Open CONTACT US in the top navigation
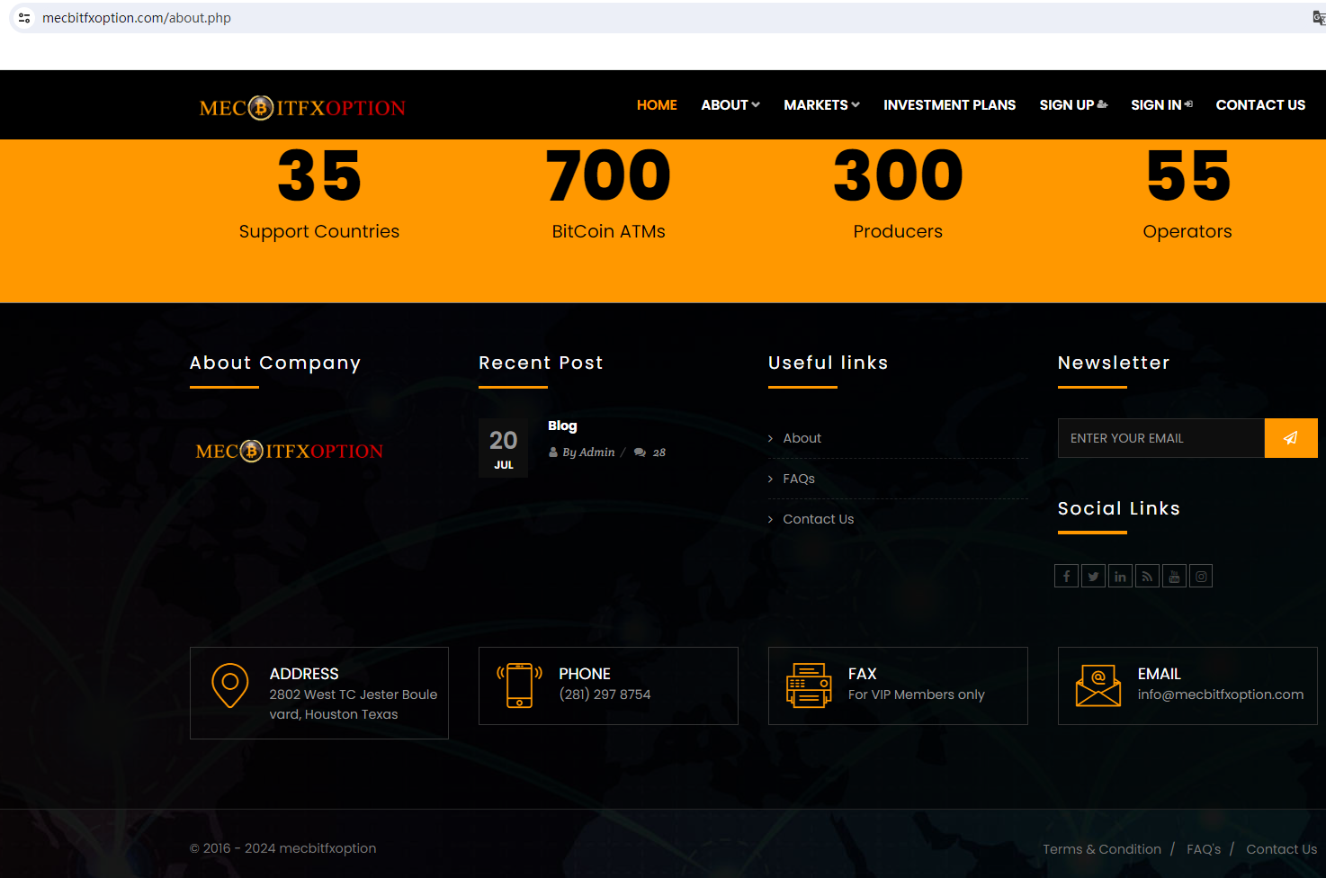 pyautogui.click(x=1260, y=105)
